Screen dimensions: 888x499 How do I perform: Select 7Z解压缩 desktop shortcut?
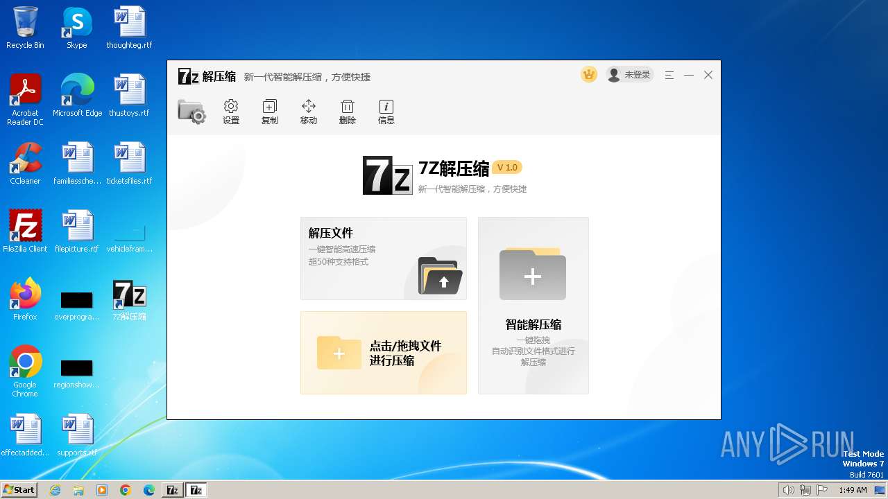[x=129, y=299]
